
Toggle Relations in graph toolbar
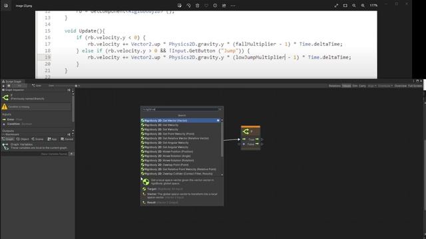pos(335,86)
